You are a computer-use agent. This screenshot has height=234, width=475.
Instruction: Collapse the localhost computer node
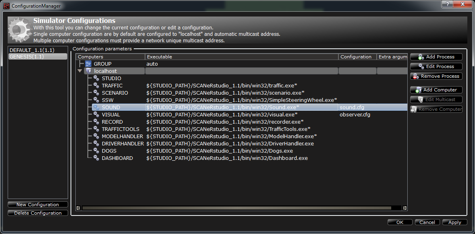click(80, 71)
